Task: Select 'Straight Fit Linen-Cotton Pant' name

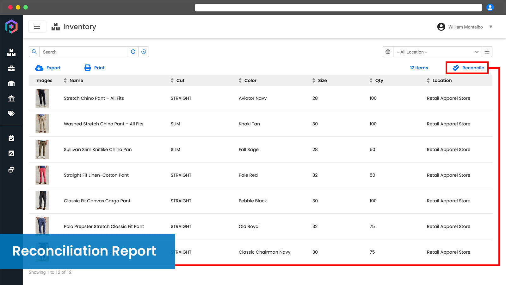Action: tap(96, 175)
